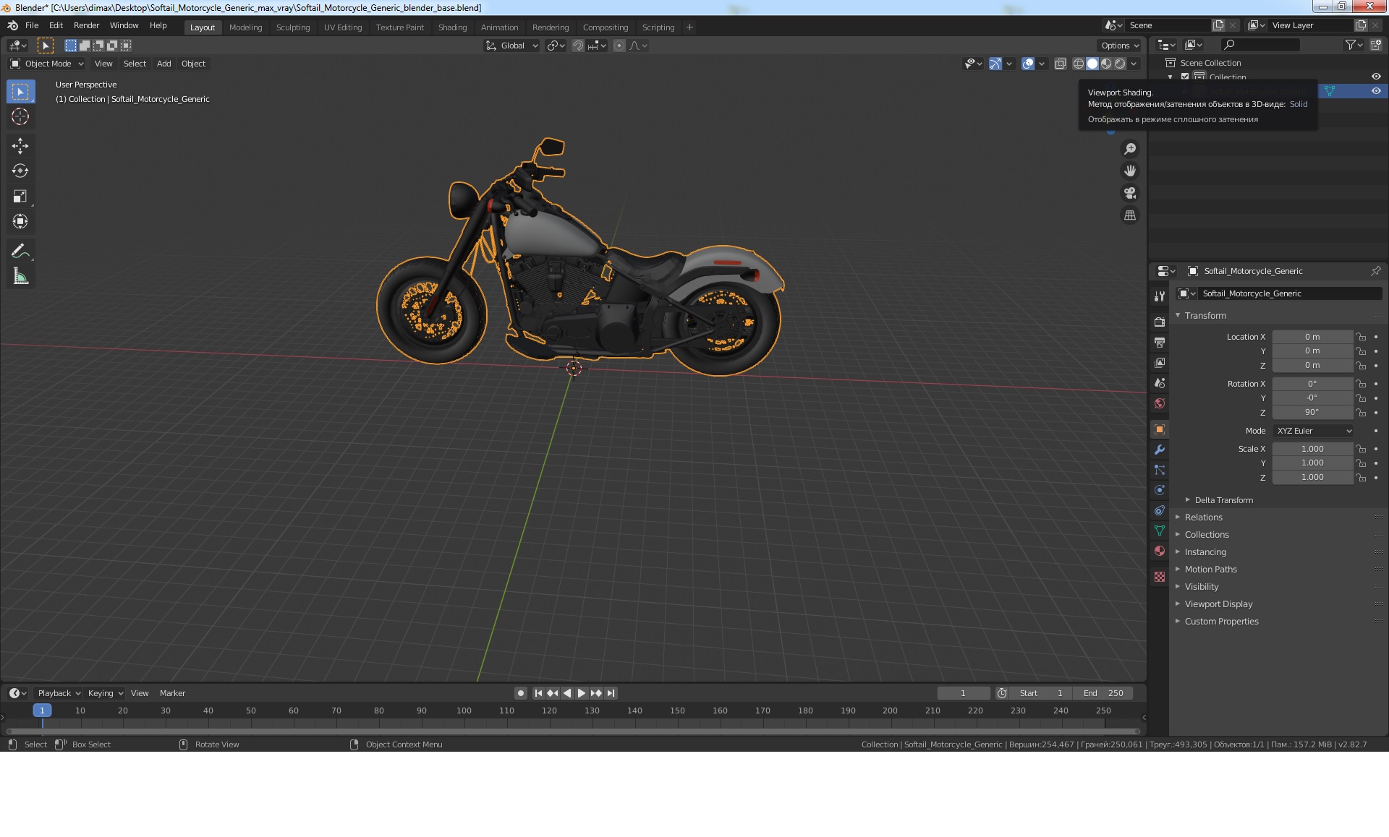The width and height of the screenshot is (1389, 837).
Task: Expand the Relations panel
Action: 1203,518
